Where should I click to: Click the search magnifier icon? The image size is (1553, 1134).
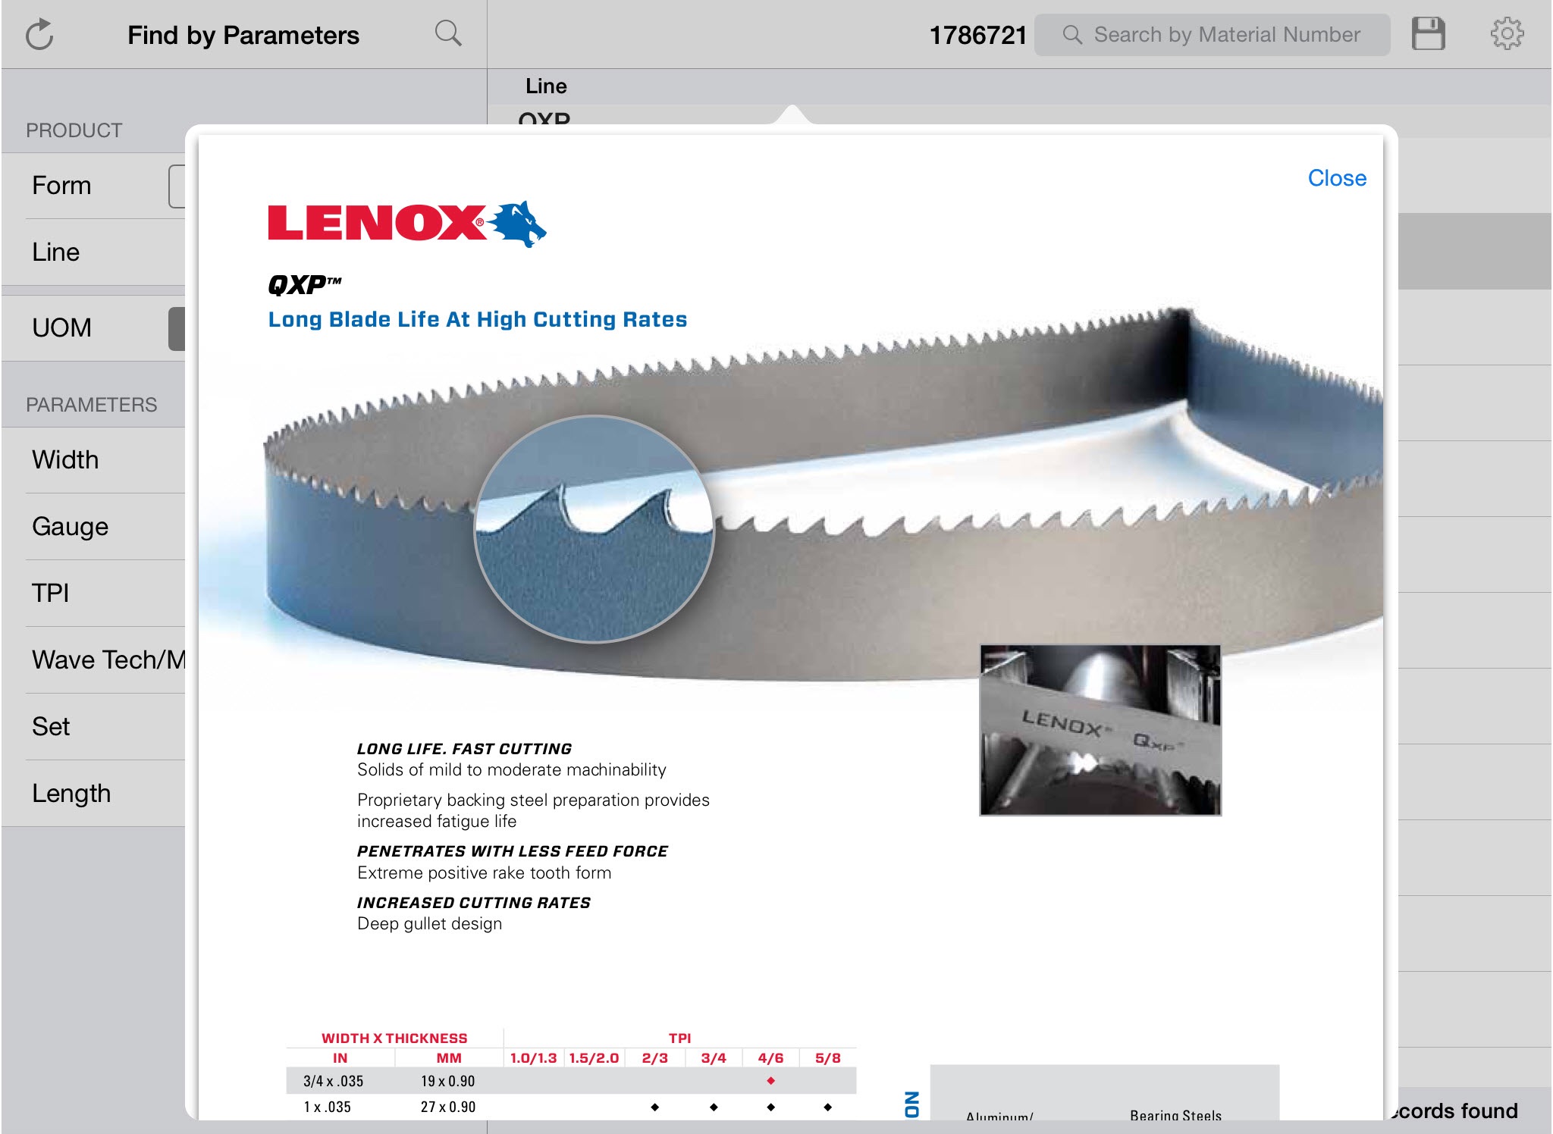(x=447, y=33)
